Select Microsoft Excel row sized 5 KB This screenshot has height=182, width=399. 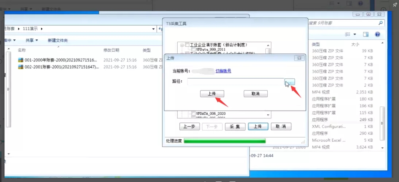pyautogui.click(x=342, y=140)
